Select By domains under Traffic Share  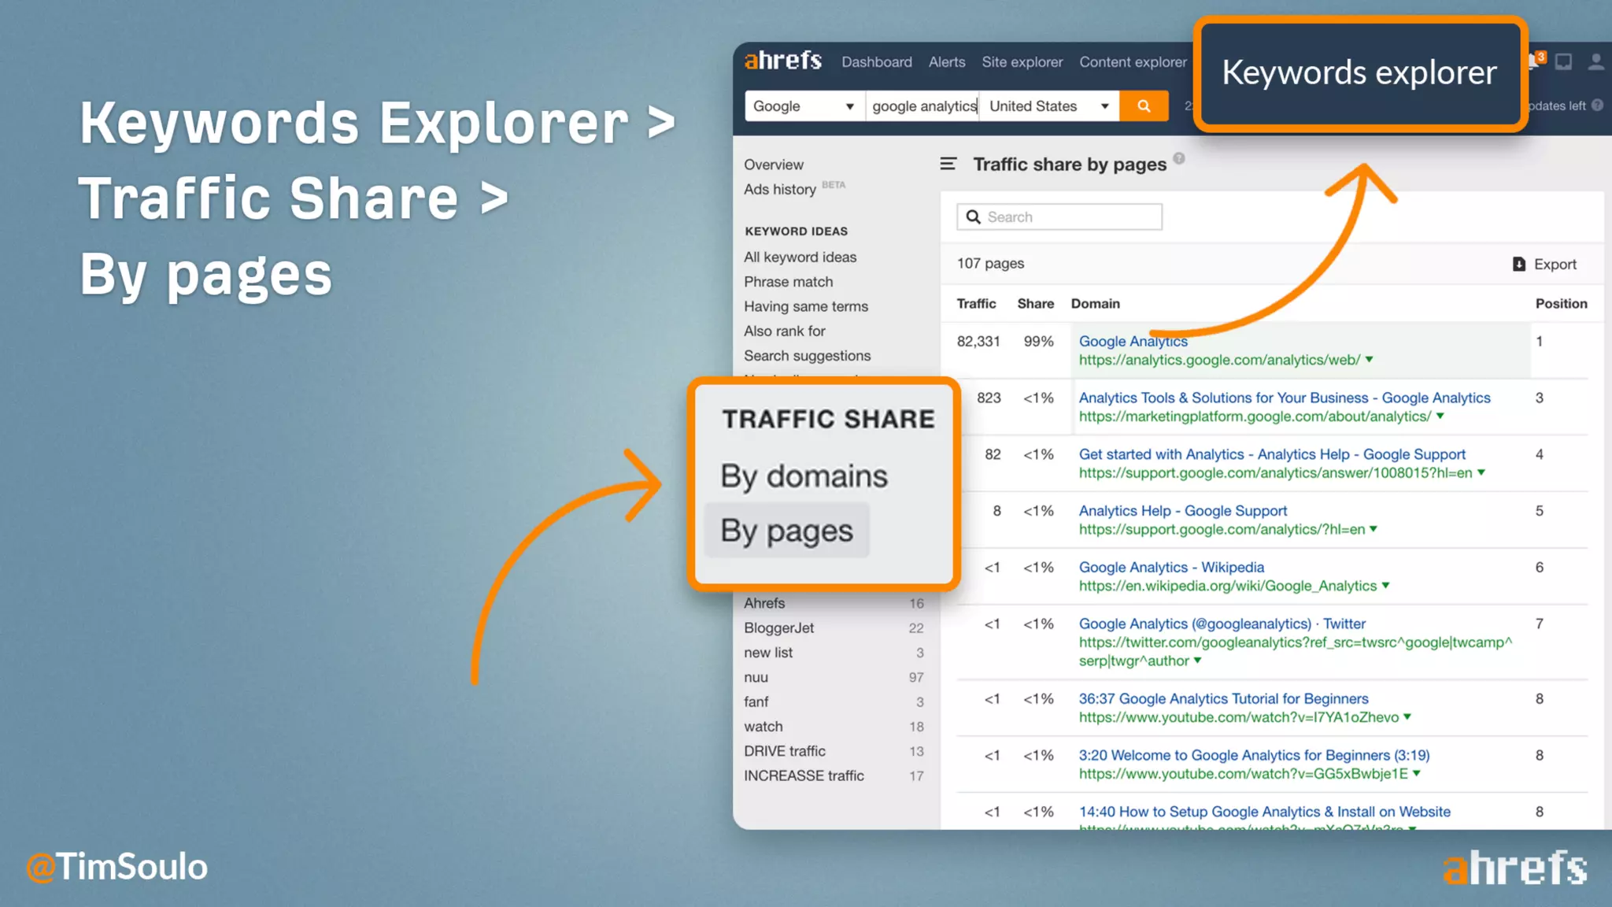(x=804, y=476)
